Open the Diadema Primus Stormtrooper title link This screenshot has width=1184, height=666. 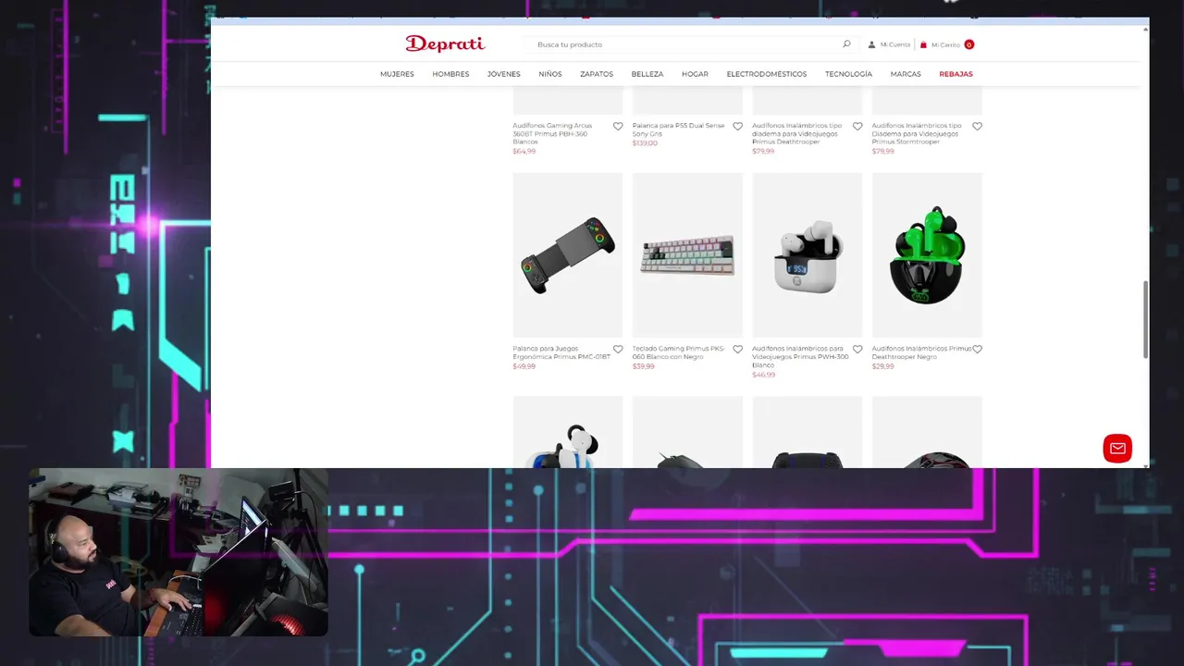pyautogui.click(x=915, y=133)
